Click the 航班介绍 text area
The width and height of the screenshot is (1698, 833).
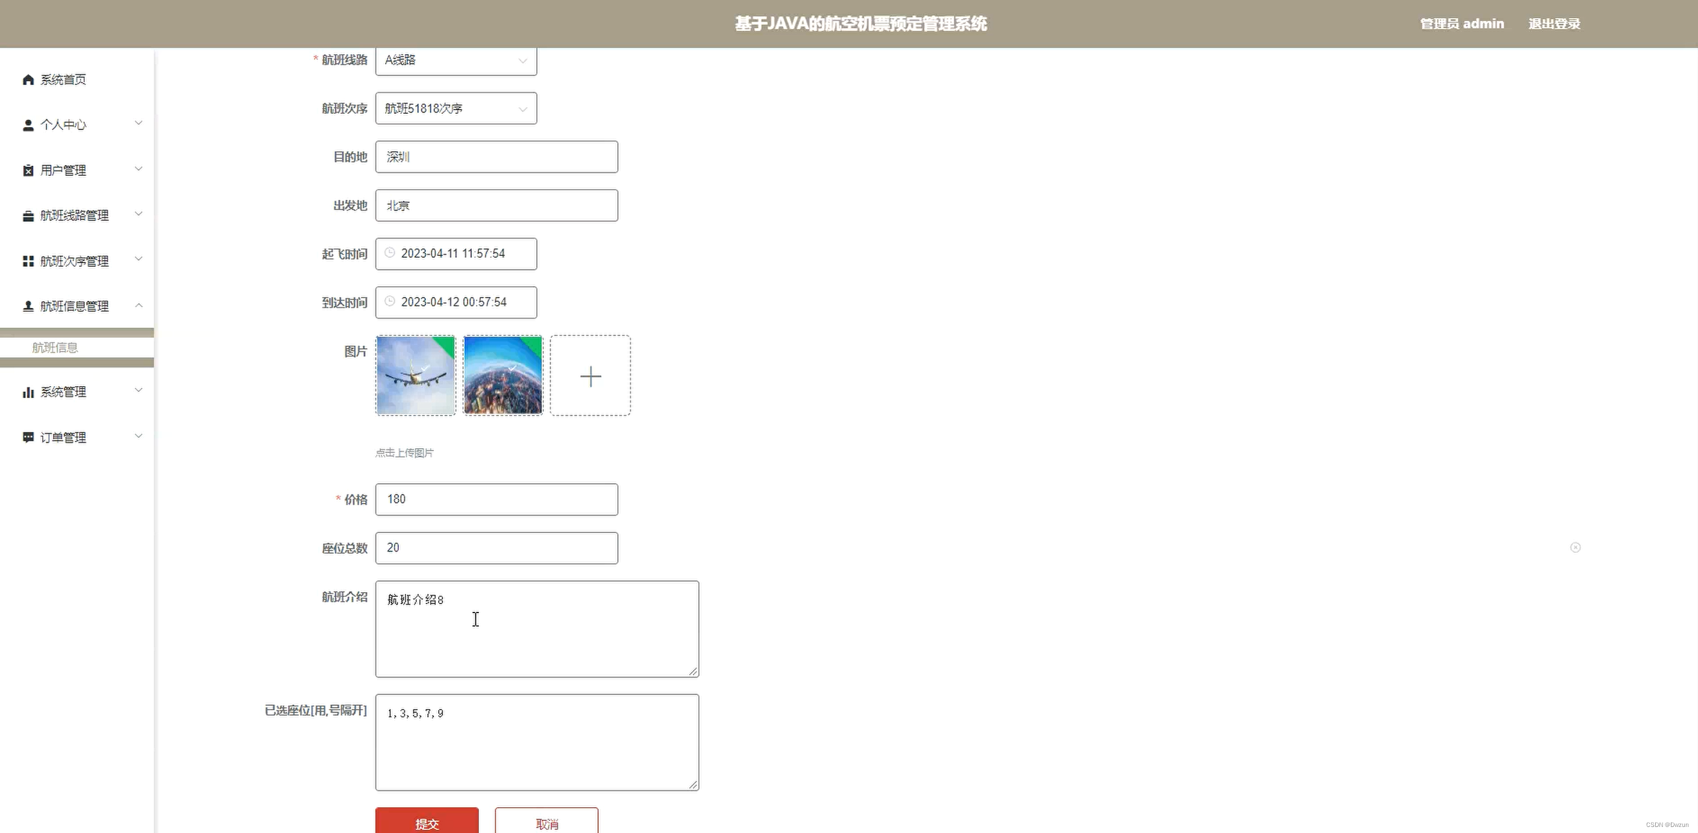(537, 629)
